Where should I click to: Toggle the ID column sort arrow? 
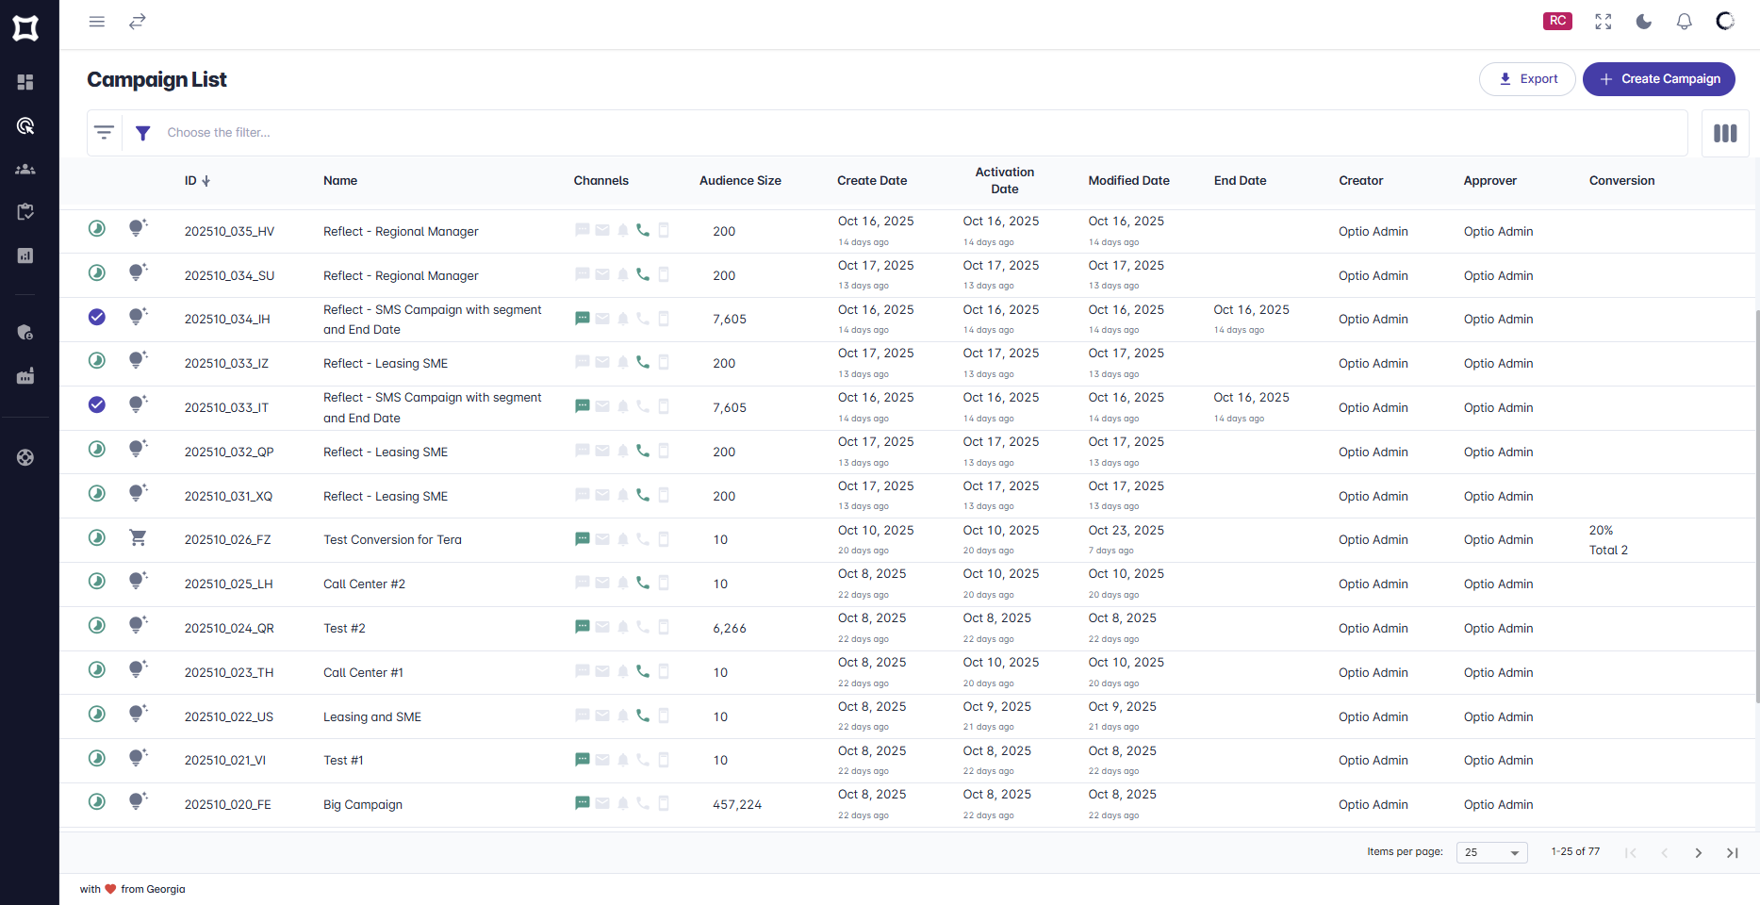(x=206, y=180)
